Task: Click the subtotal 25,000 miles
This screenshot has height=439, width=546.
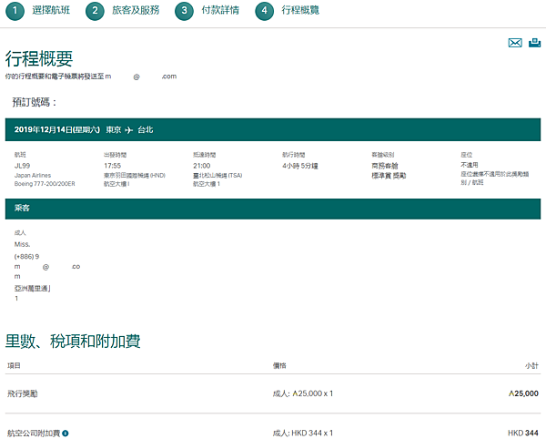Action: (523, 393)
